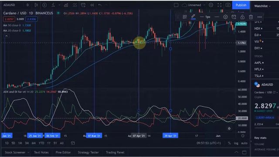Toggle the log scale option

click(x=236, y=143)
